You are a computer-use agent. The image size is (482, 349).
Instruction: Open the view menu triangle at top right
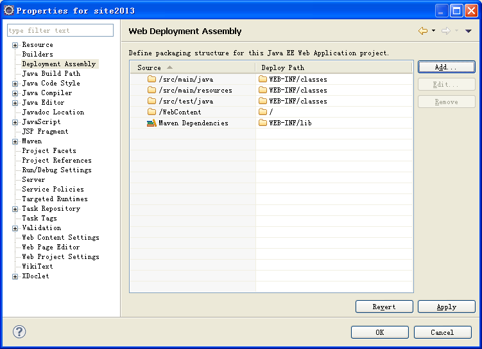tap(468, 31)
